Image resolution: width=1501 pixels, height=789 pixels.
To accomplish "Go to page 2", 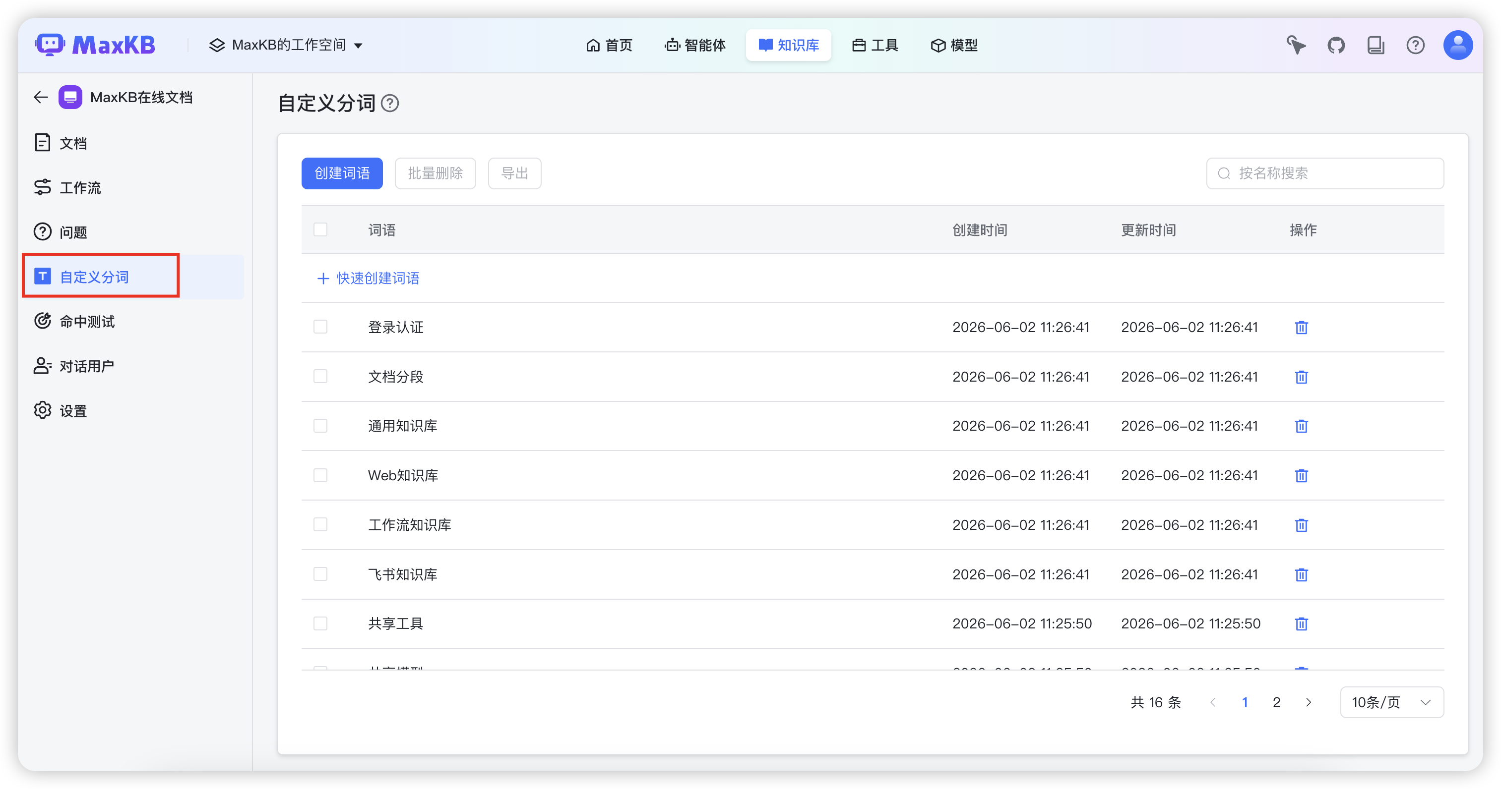I will pos(1276,702).
